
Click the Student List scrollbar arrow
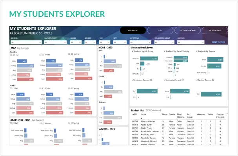coord(227,113)
